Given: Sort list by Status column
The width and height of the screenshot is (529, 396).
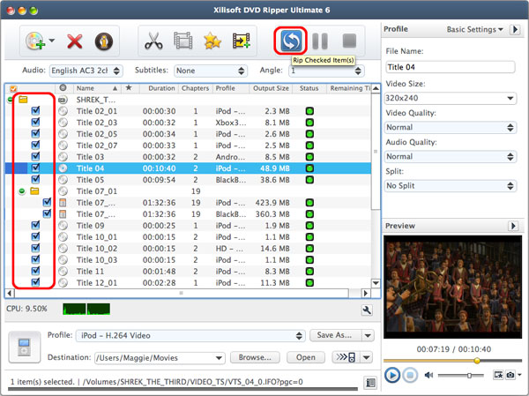Looking at the screenshot, I should [x=309, y=88].
